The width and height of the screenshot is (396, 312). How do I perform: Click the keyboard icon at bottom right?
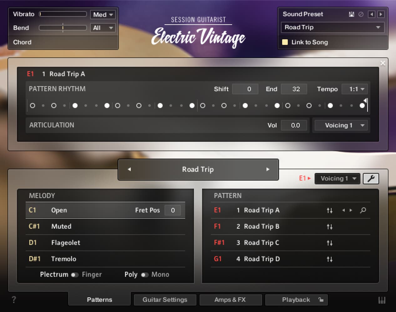point(382,300)
